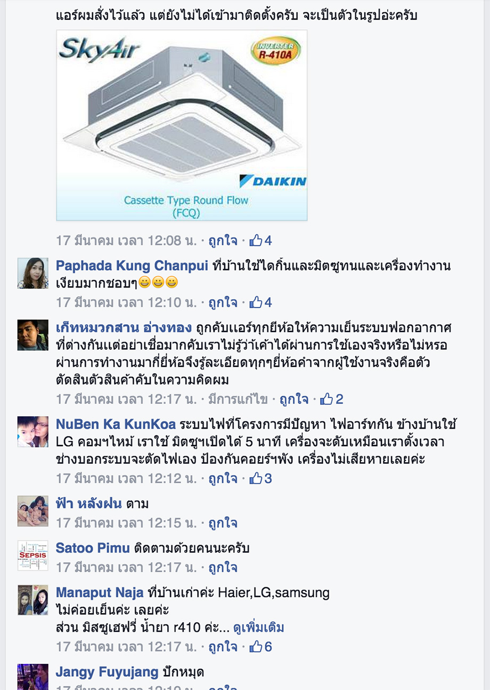Like ฟ้า หลังฝน's comment

tap(223, 523)
